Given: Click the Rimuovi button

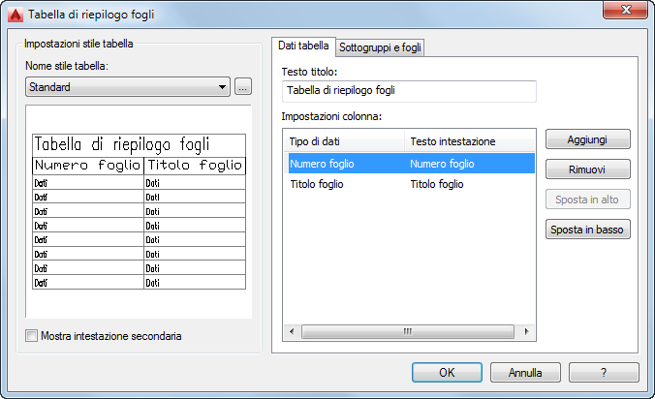Looking at the screenshot, I should tap(588, 169).
